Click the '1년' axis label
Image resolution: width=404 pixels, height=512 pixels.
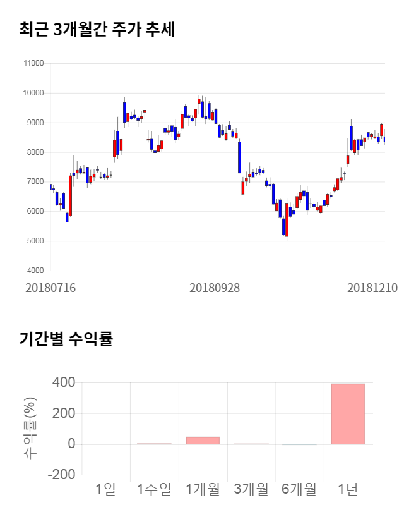348,489
